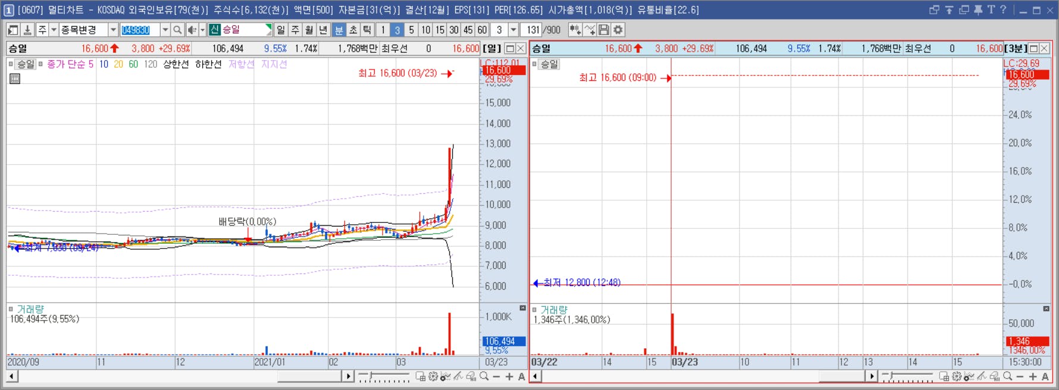Click the title bar pin icon
1059x390 pixels.
click(978, 10)
